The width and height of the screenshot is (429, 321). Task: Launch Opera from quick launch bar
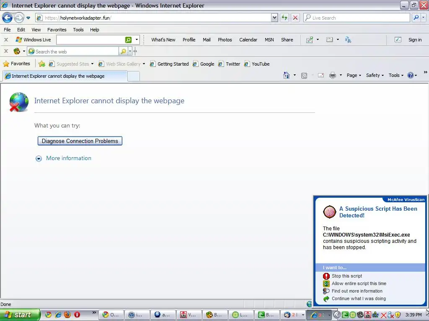pos(77,315)
